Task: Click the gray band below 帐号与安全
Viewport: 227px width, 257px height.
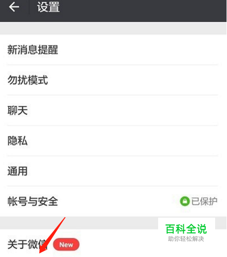Action: tap(79, 223)
